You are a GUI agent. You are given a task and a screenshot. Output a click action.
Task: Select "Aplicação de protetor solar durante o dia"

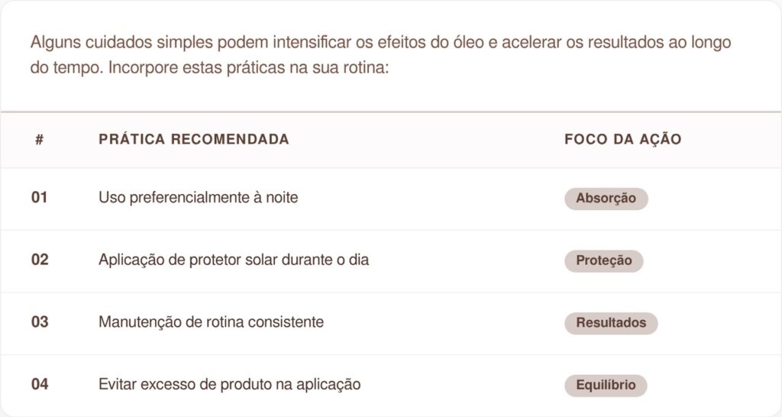pos(233,260)
